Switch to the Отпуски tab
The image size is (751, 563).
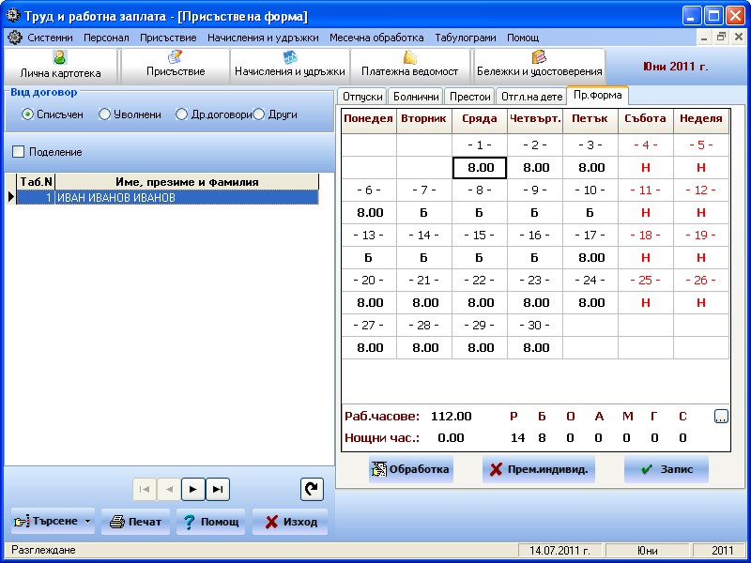pyautogui.click(x=362, y=97)
